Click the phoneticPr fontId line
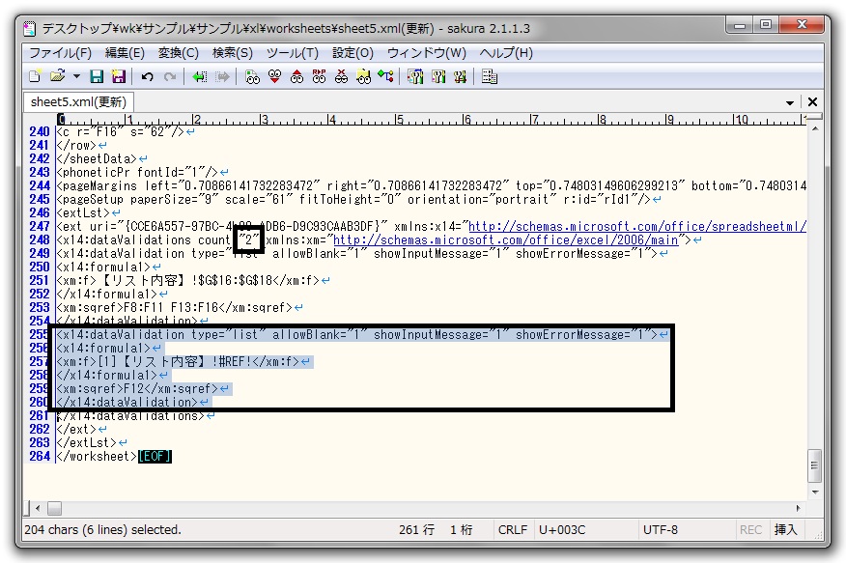The height and width of the screenshot is (563, 846). (x=137, y=173)
